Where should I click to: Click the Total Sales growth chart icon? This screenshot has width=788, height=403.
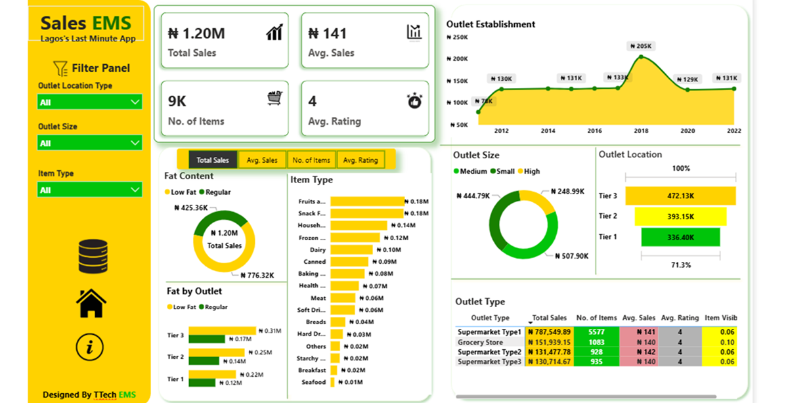(x=274, y=32)
